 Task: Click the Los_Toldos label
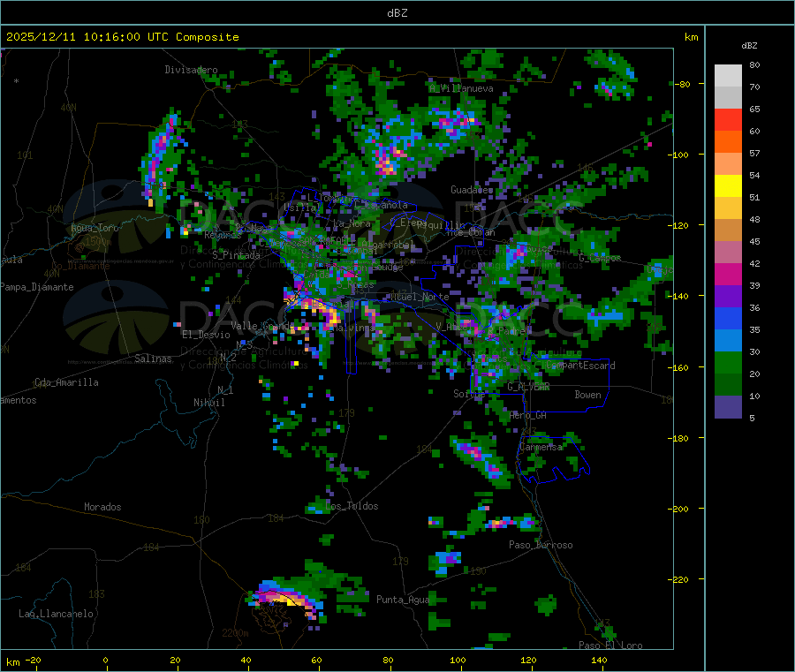(x=352, y=506)
